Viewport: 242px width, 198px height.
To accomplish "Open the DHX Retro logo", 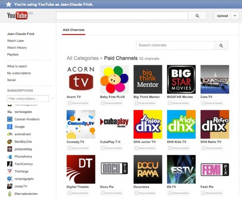I will [215, 124].
